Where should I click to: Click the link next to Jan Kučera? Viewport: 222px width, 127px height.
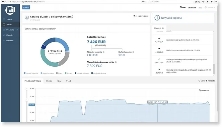point(200,7)
